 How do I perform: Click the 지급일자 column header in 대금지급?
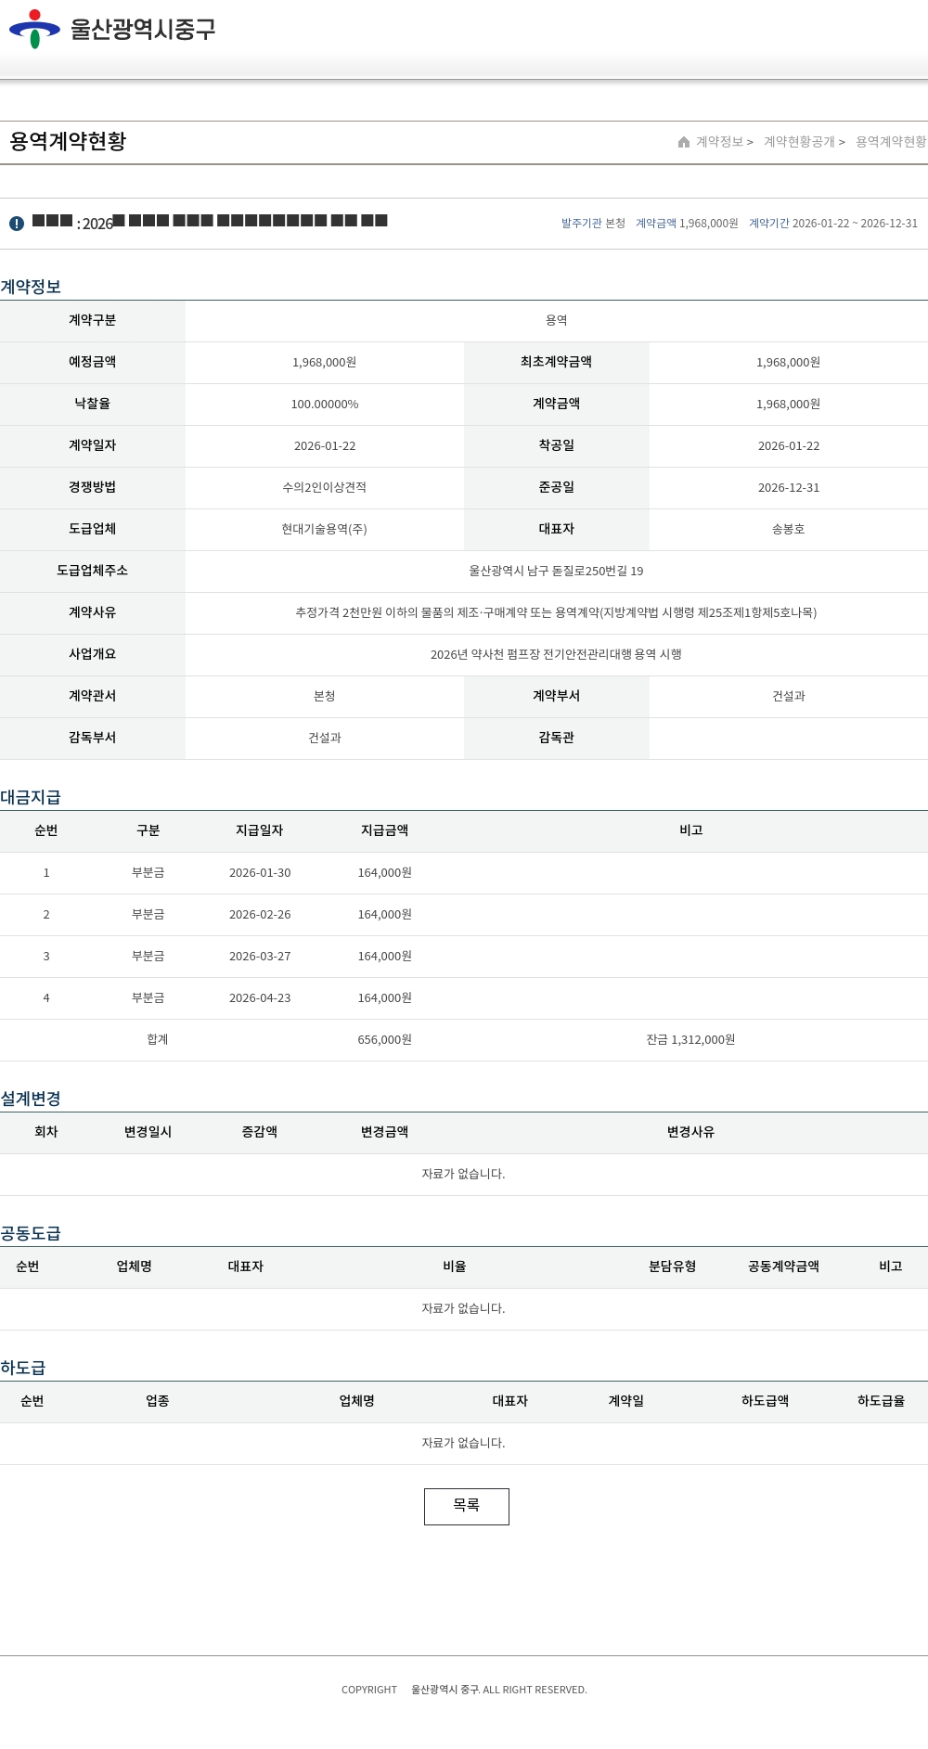tap(259, 830)
